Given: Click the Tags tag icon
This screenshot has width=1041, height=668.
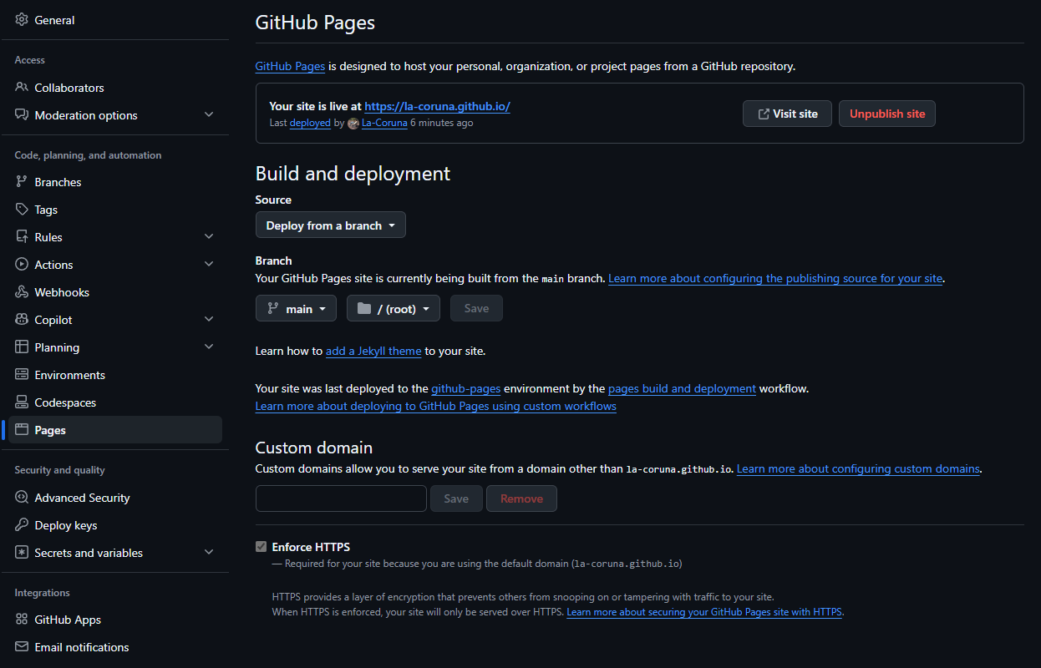Looking at the screenshot, I should pos(22,210).
